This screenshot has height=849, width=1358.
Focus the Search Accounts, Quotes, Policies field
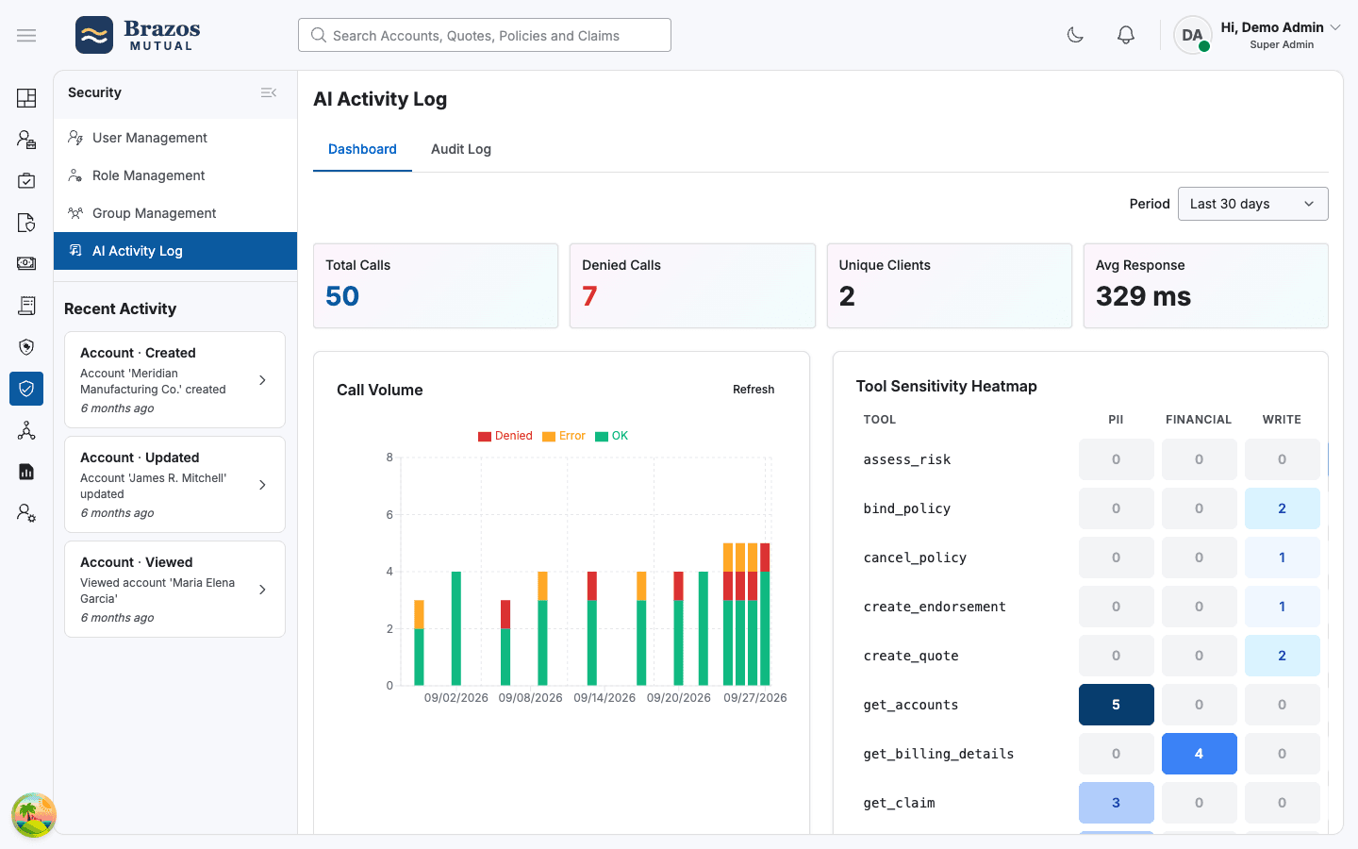click(x=485, y=35)
